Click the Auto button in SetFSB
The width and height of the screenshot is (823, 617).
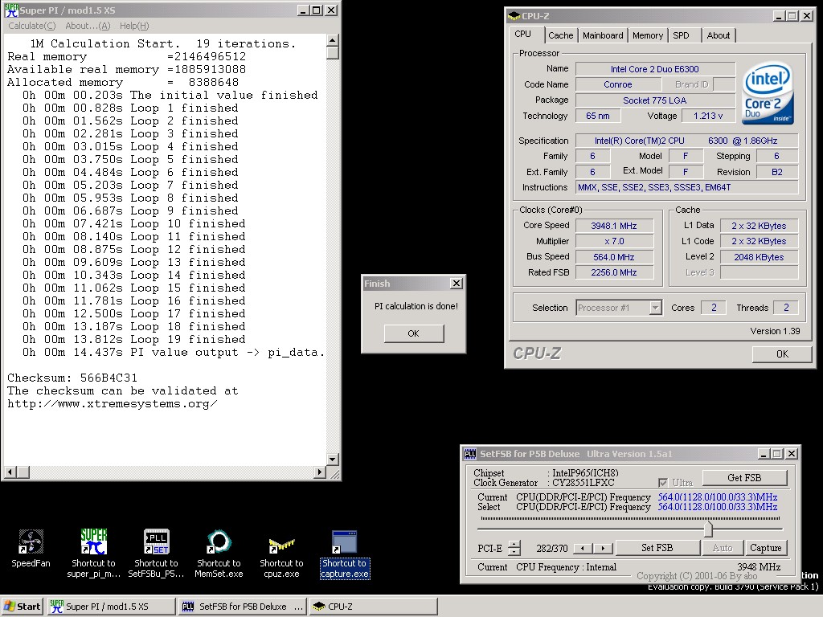723,548
